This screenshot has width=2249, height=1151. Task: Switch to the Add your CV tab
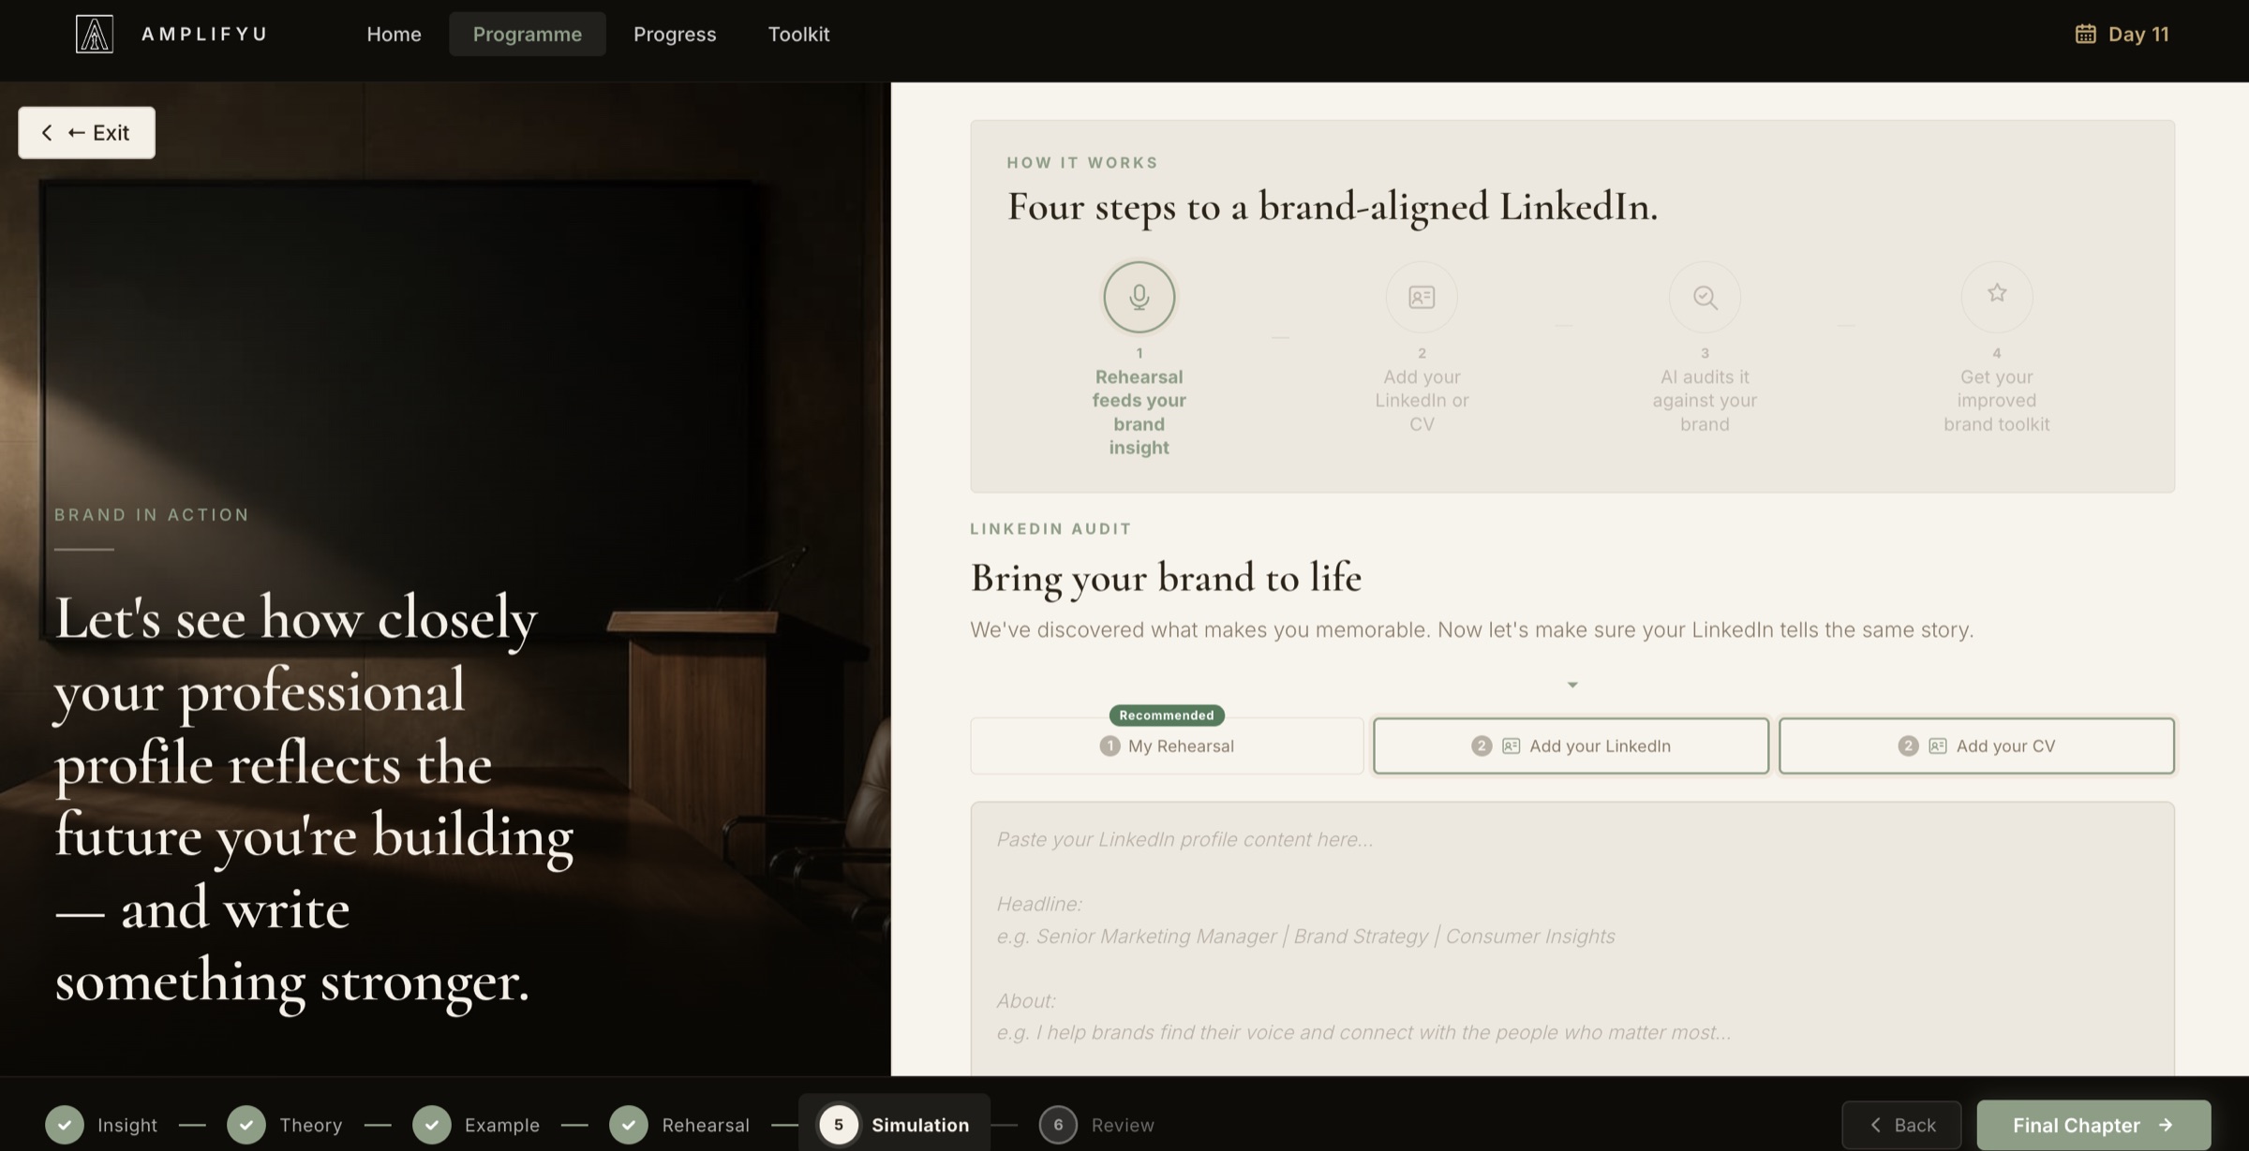click(x=1976, y=746)
